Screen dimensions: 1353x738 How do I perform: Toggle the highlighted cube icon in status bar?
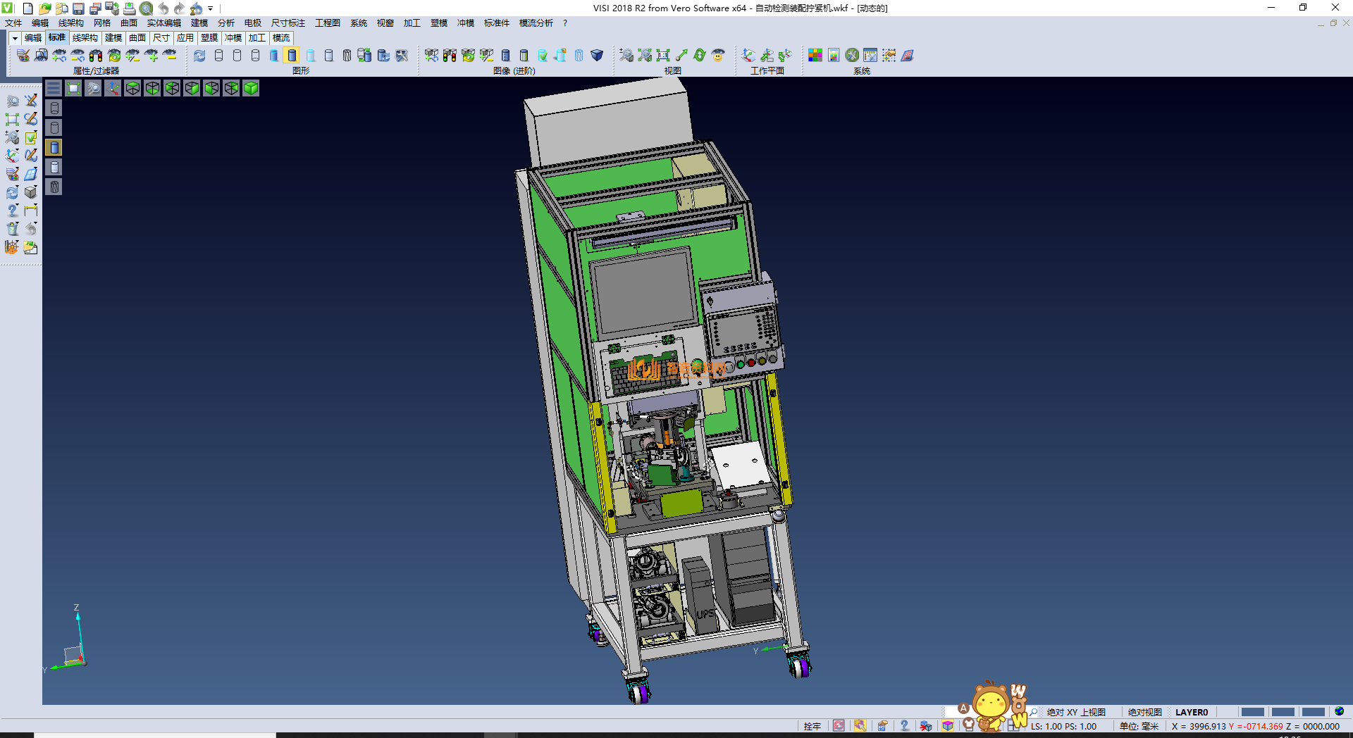point(948,726)
